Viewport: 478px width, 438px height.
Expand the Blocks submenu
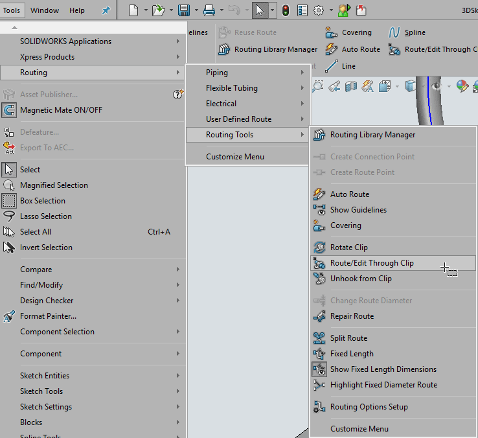93,422
